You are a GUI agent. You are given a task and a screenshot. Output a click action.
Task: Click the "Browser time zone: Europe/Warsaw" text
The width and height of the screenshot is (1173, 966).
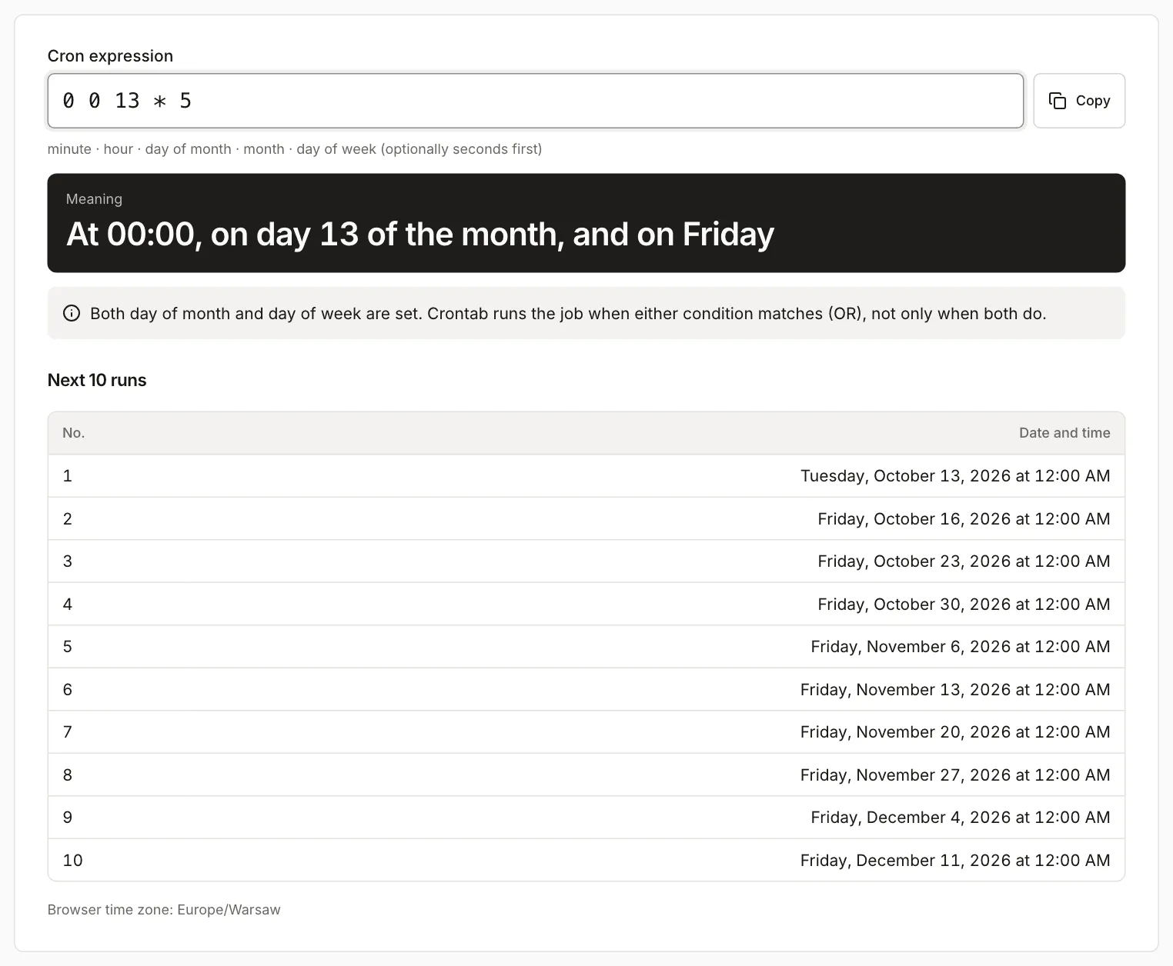point(164,910)
